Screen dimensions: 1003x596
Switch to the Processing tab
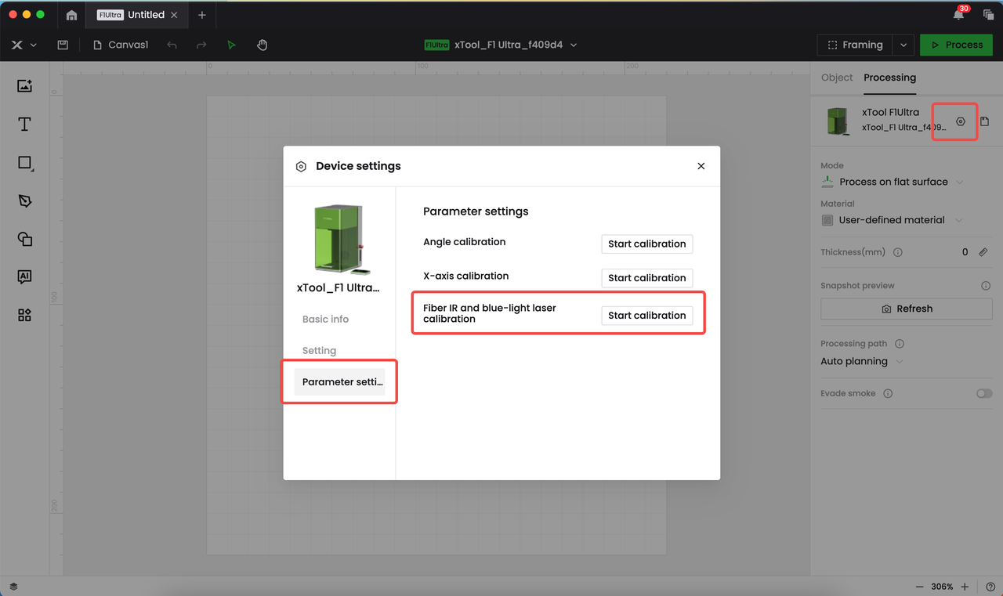pos(889,78)
